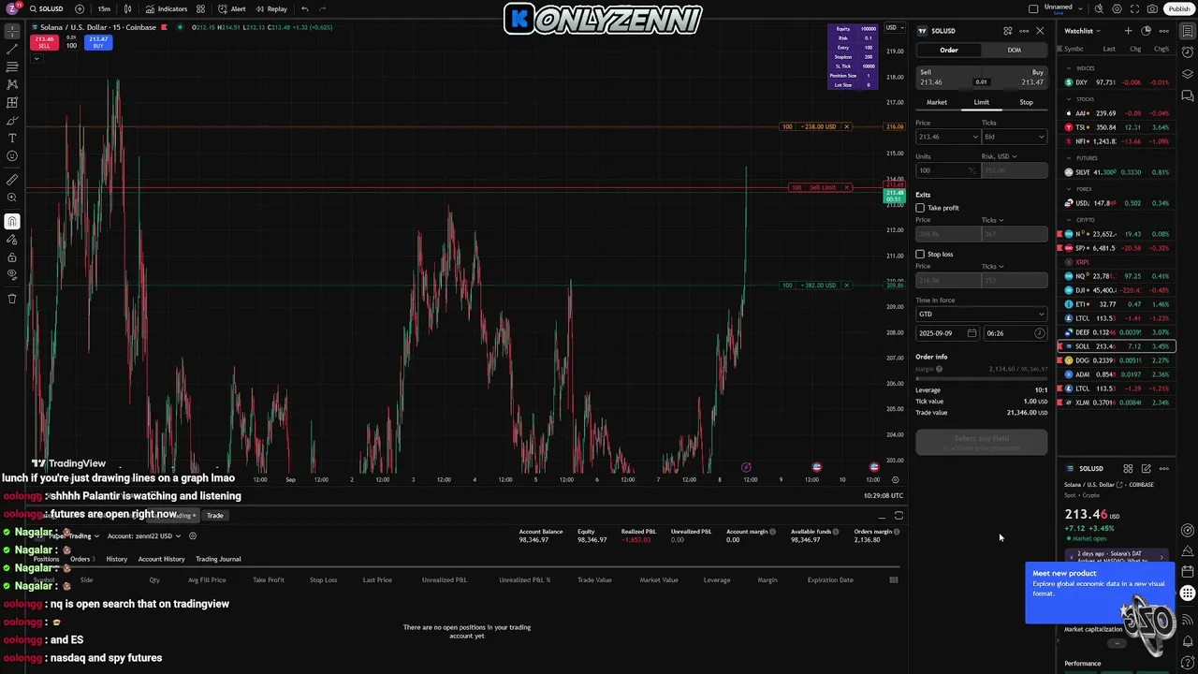Toggle the magnet mode tool
The width and height of the screenshot is (1198, 674).
(12, 222)
